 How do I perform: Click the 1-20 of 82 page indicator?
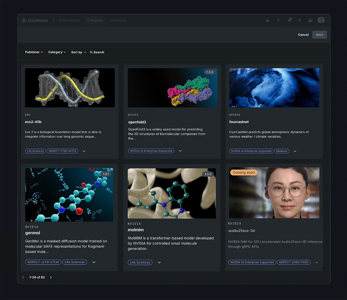37,277
